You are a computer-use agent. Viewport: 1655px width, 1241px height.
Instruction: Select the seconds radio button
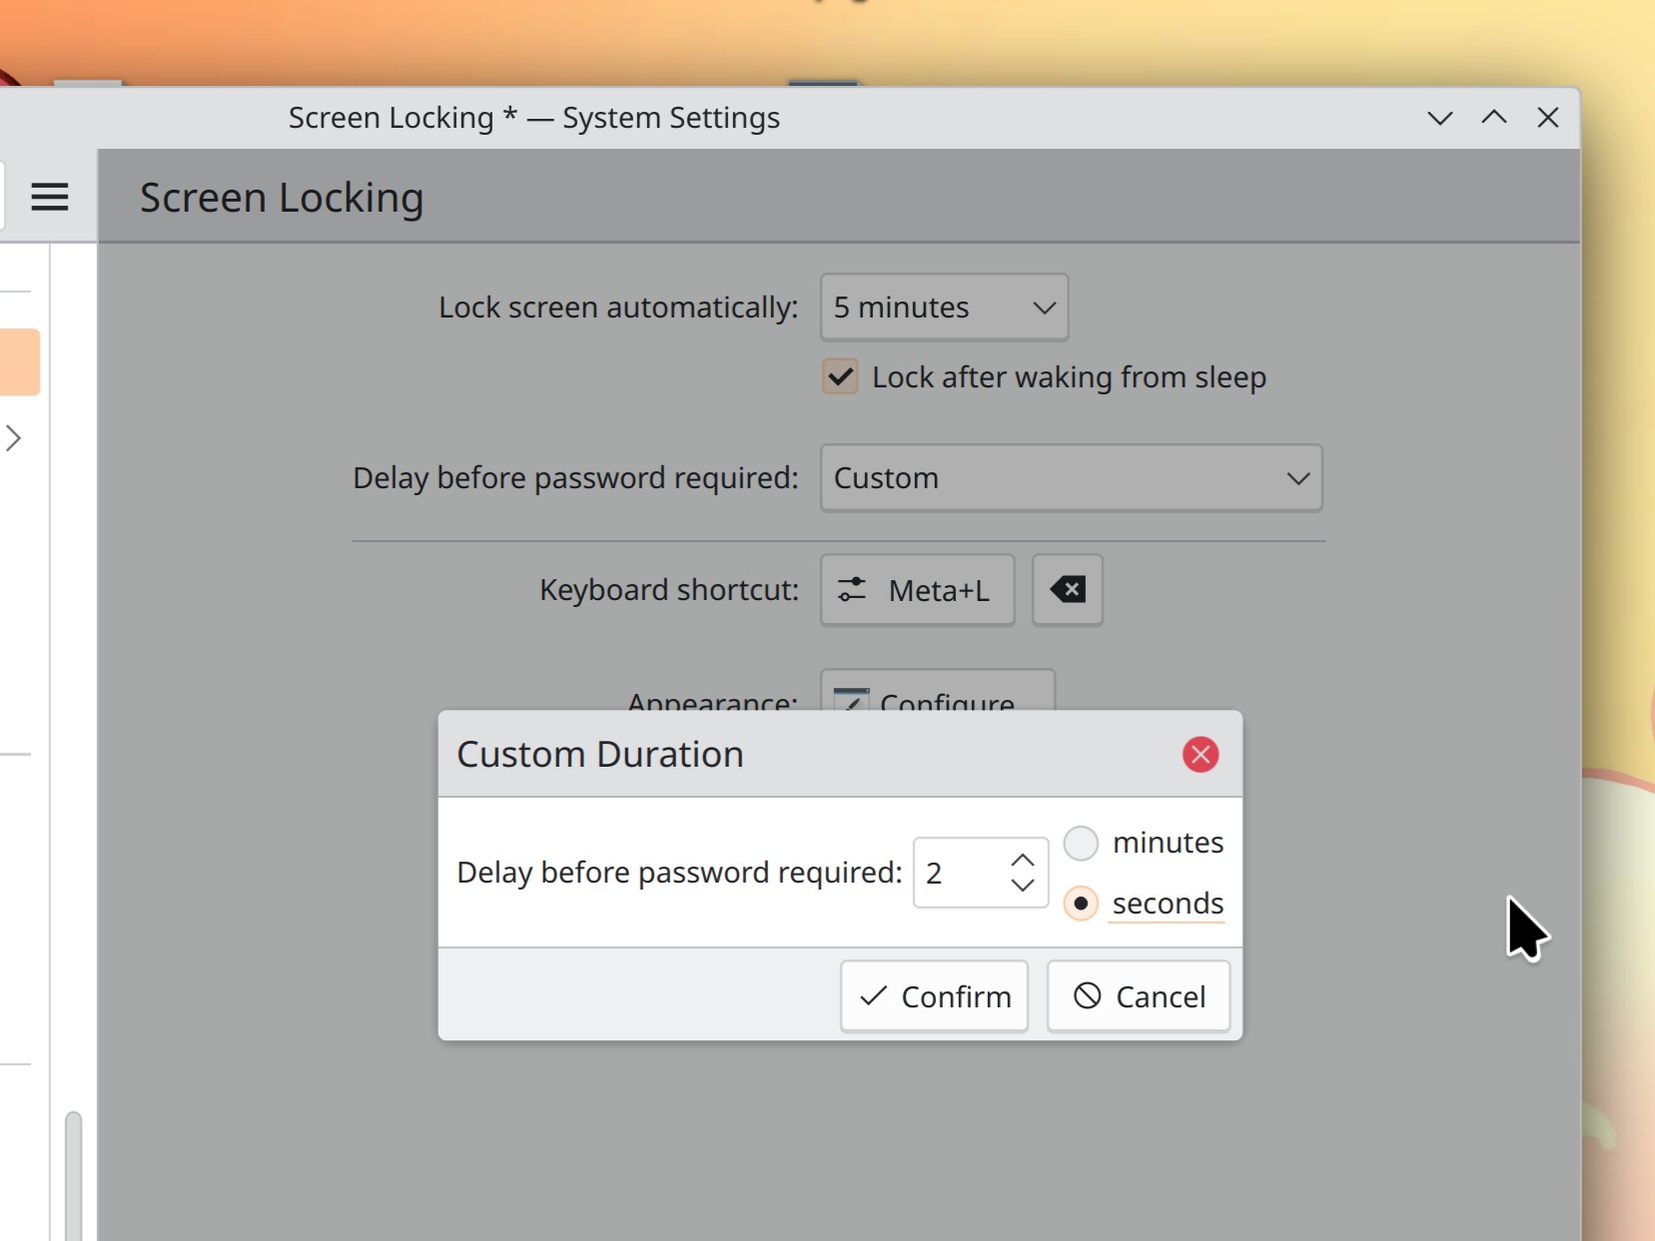1081,904
